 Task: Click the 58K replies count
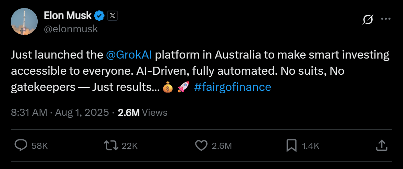[x=39, y=146]
